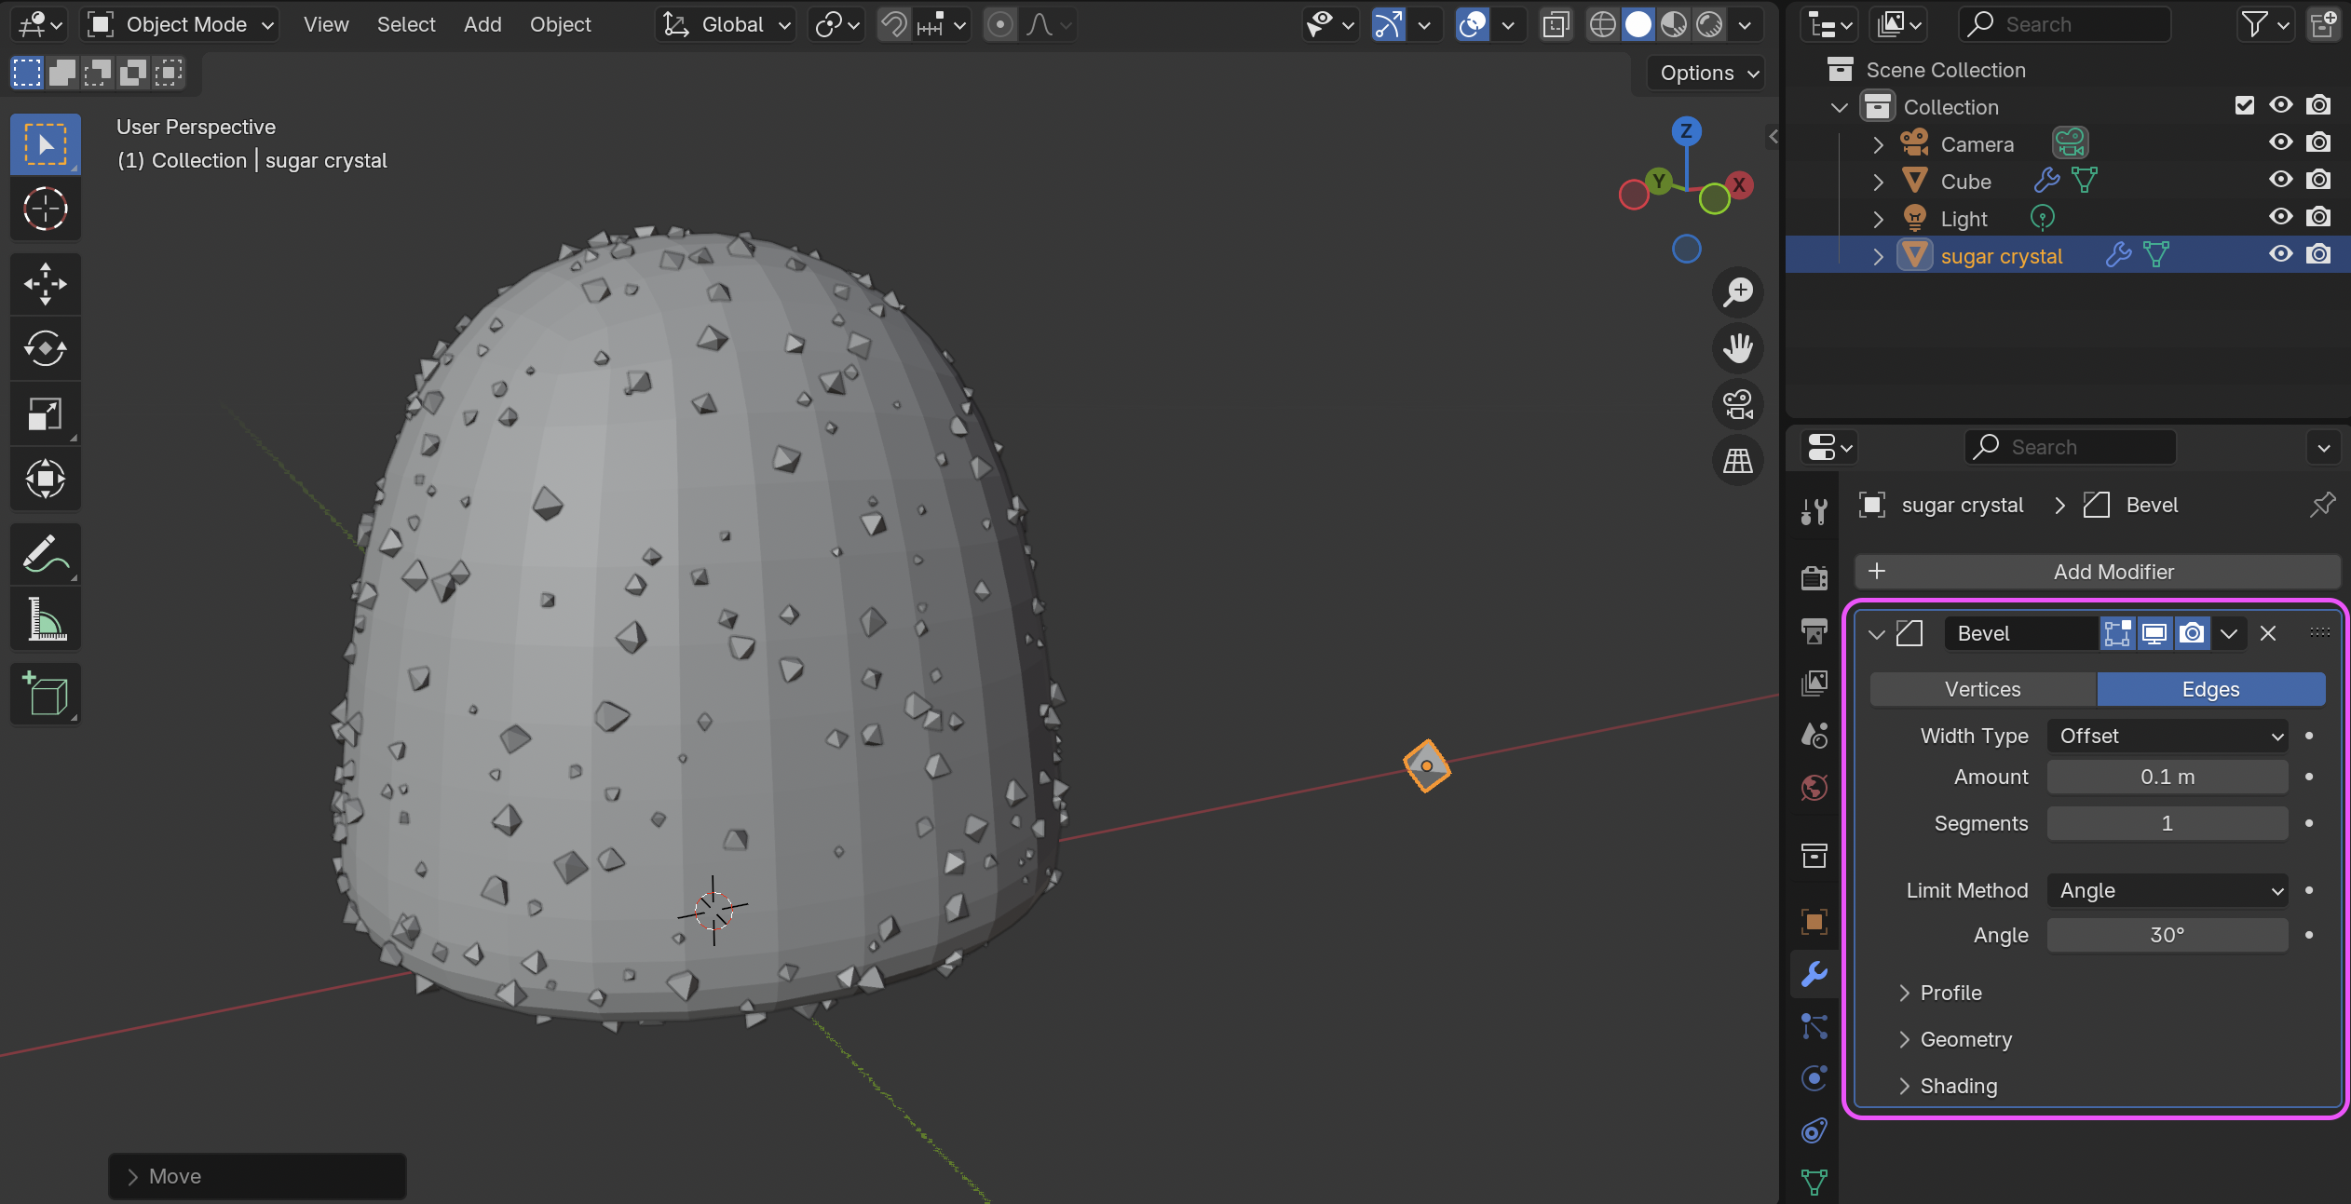Switch to perspective/orthographic grid view button
The width and height of the screenshot is (2351, 1204).
click(x=1737, y=461)
